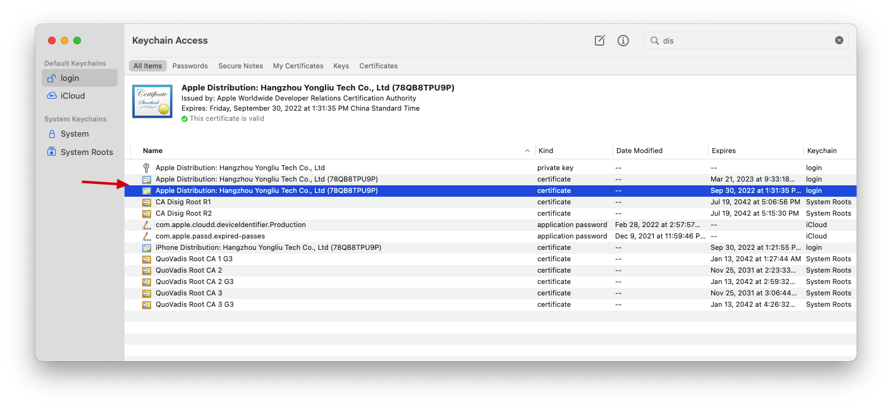
Task: Select the CA Disig Root R1 name
Action: click(x=183, y=202)
